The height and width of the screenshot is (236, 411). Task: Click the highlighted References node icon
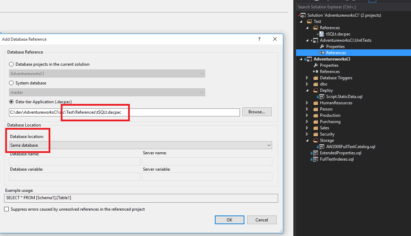tap(321, 52)
